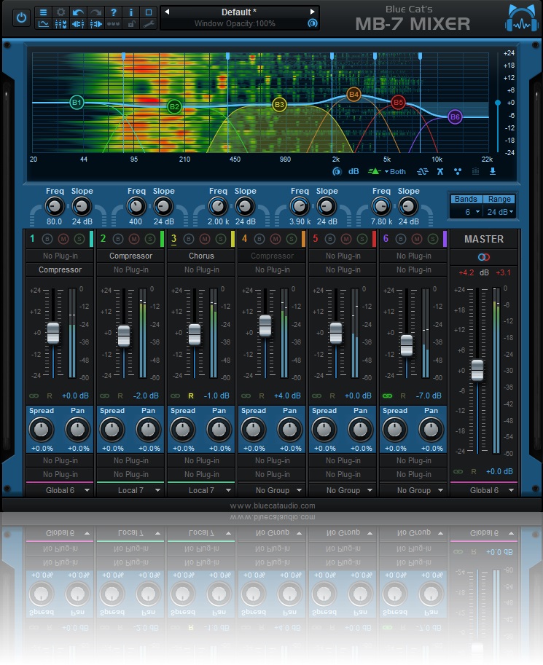Open the Range 24 dB dropdown
Image resolution: width=543 pixels, height=665 pixels.
pos(500,212)
